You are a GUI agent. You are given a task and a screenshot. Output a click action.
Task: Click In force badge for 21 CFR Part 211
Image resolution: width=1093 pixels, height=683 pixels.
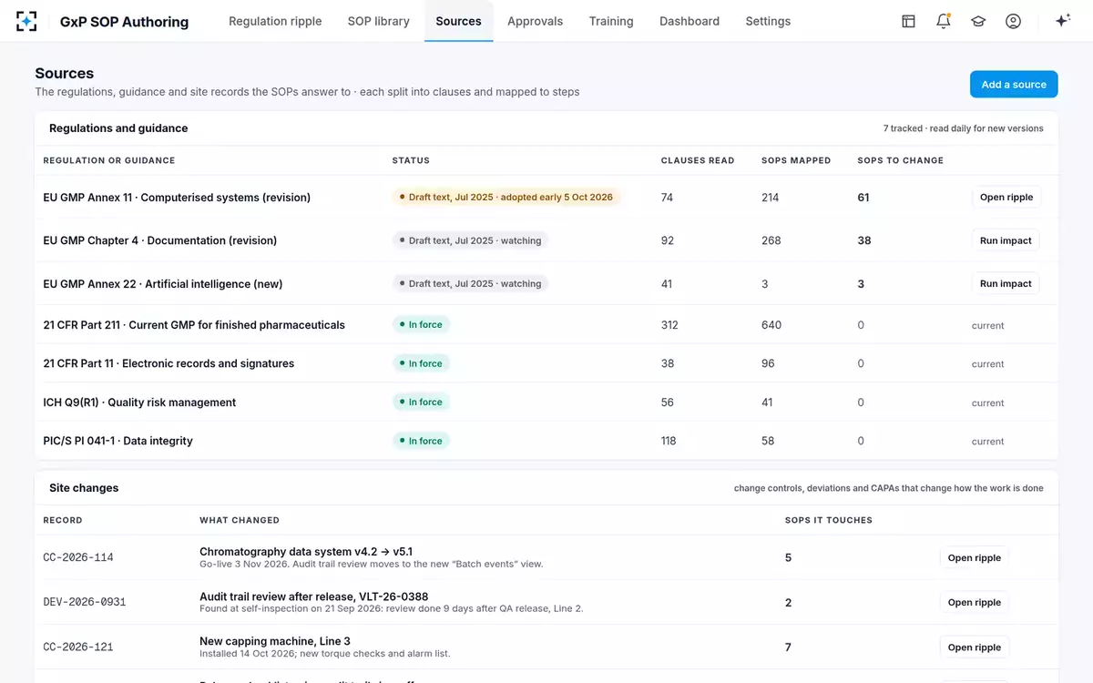(x=421, y=324)
